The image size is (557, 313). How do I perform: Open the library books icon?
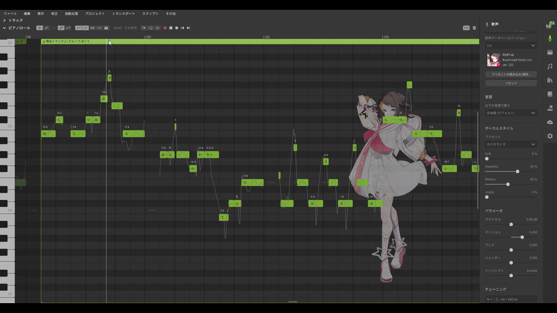pos(550,80)
